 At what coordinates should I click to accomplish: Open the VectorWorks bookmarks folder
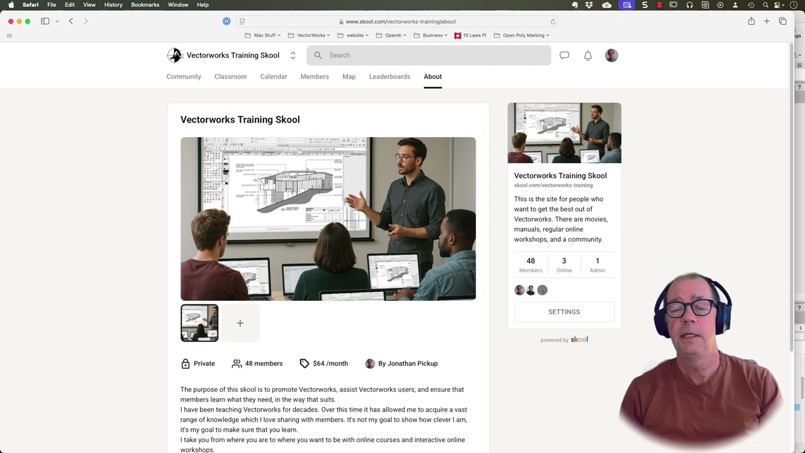tap(309, 35)
